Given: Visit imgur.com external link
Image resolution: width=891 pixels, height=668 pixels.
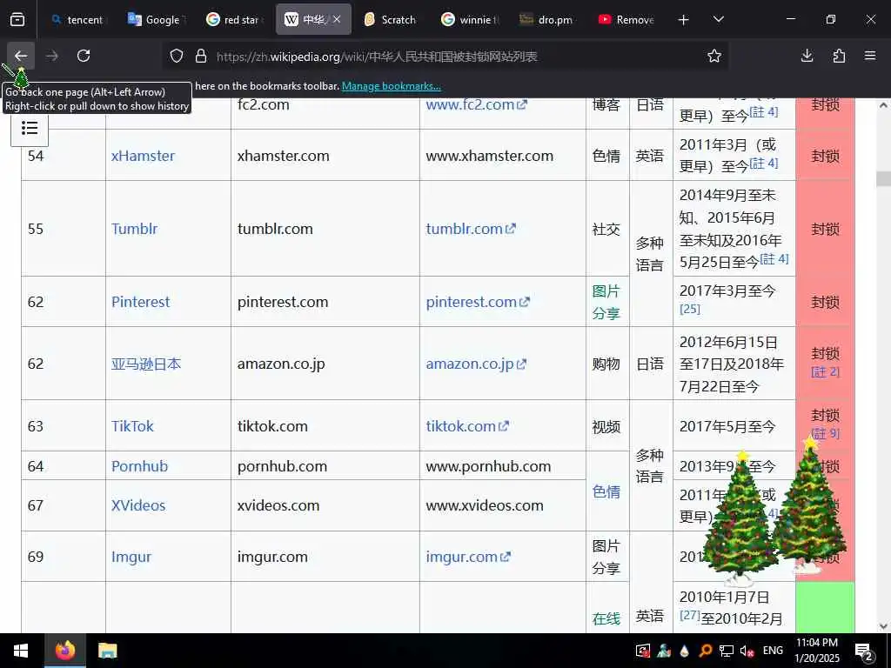Looking at the screenshot, I should point(468,558).
